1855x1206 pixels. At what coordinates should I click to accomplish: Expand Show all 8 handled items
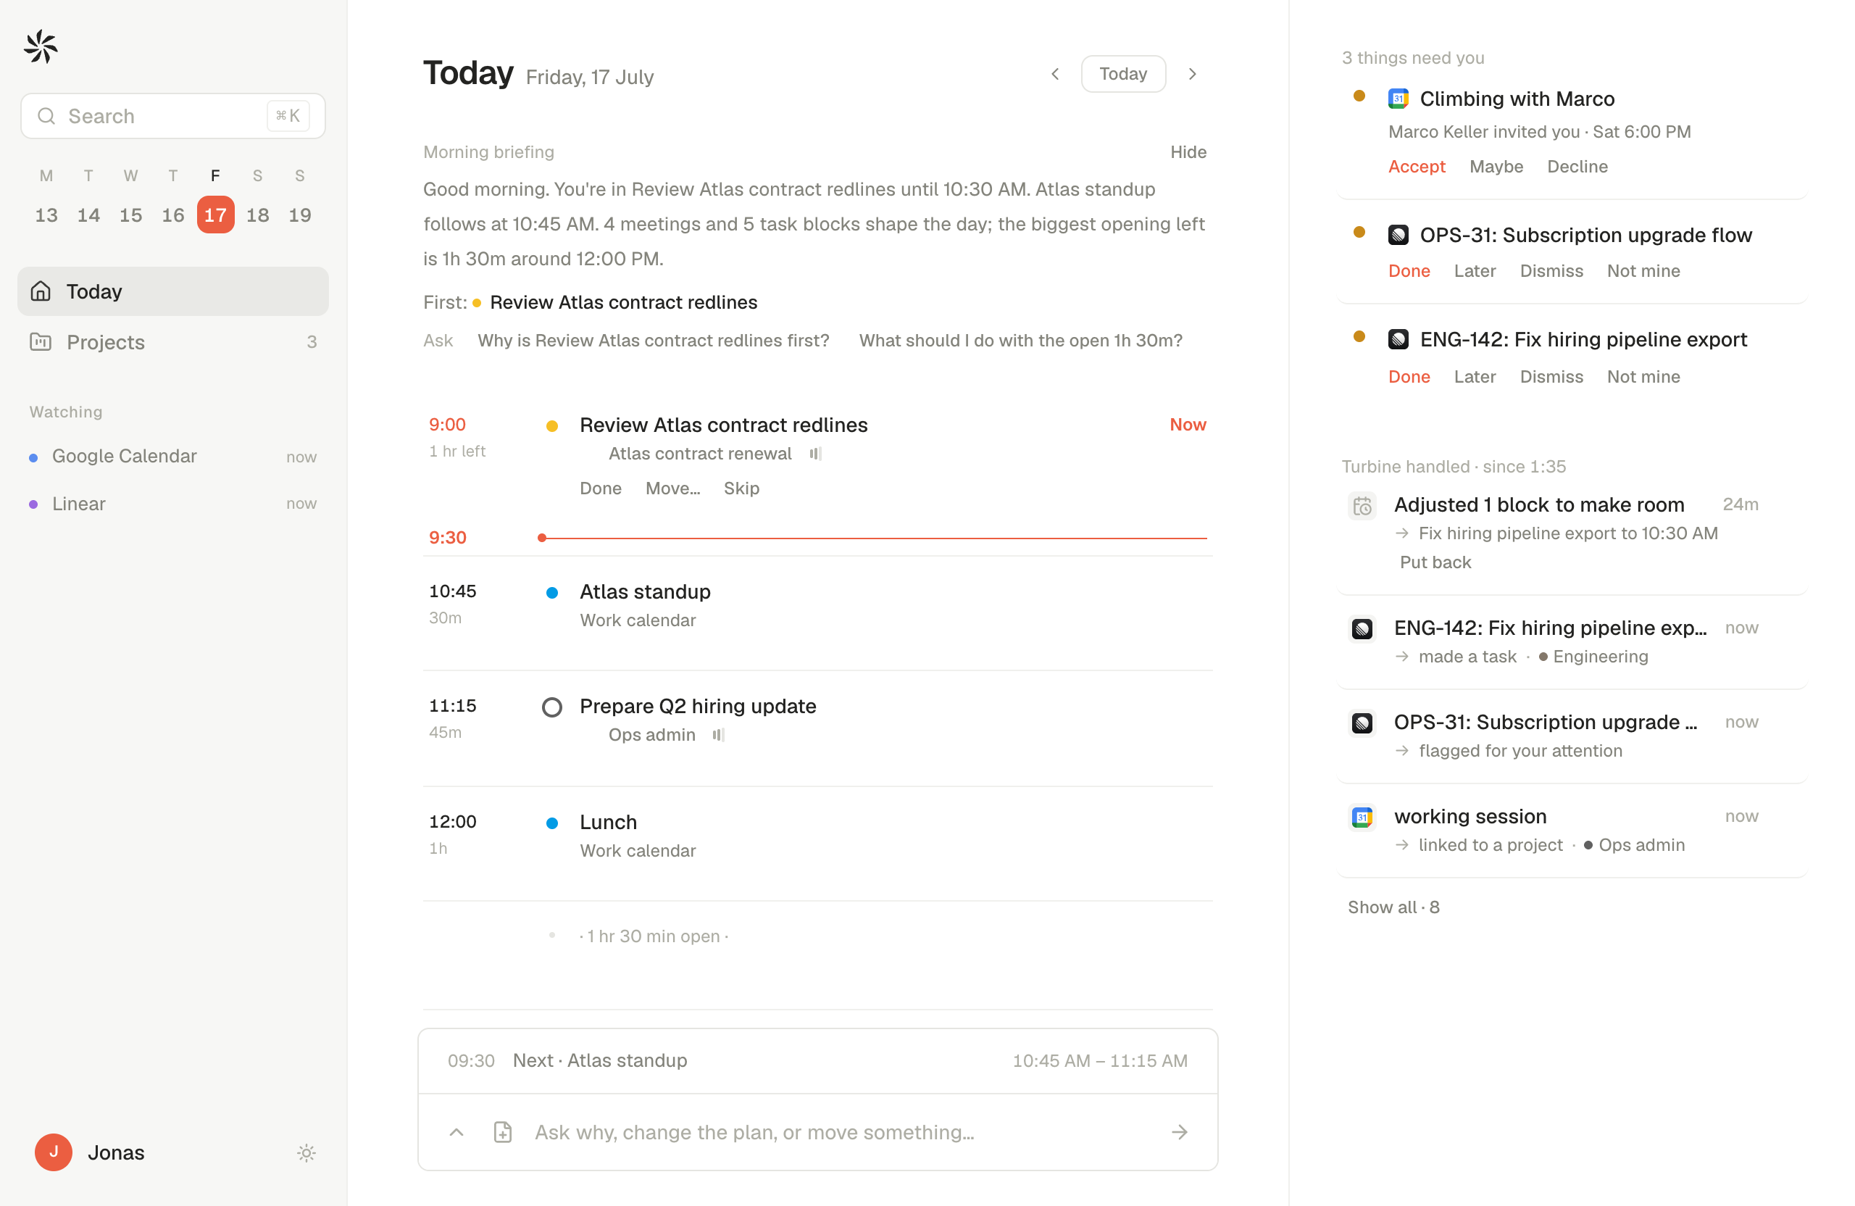(1393, 907)
